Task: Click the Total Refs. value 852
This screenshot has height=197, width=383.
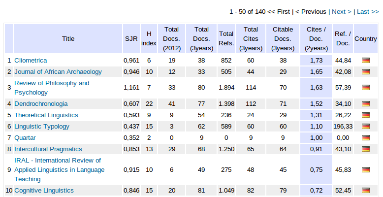Action: click(x=226, y=61)
